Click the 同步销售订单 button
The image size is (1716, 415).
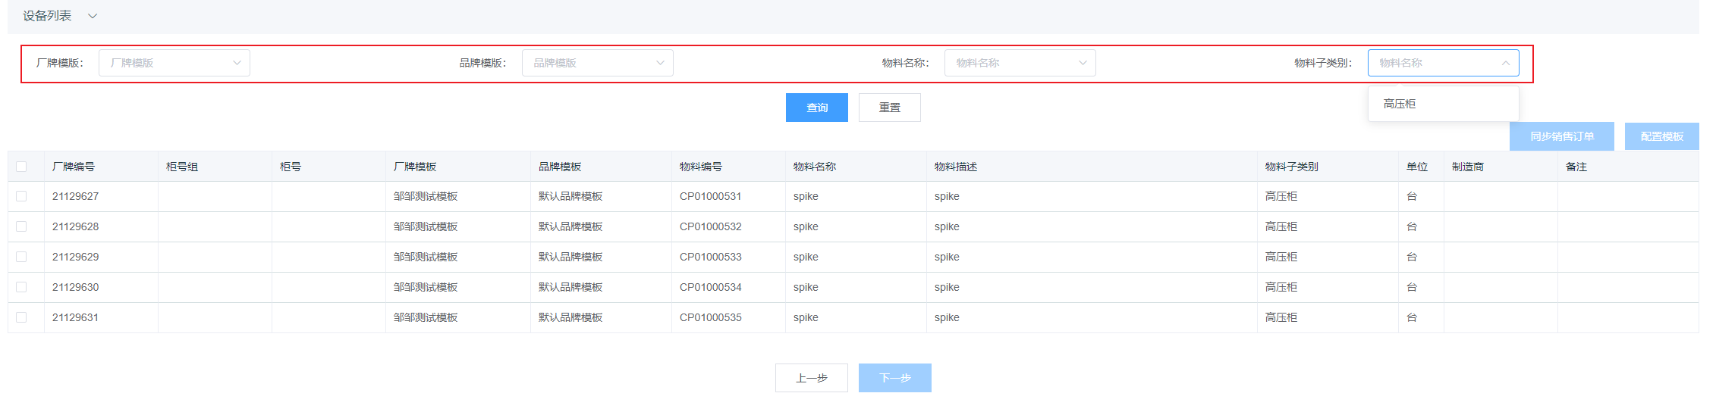point(1561,136)
